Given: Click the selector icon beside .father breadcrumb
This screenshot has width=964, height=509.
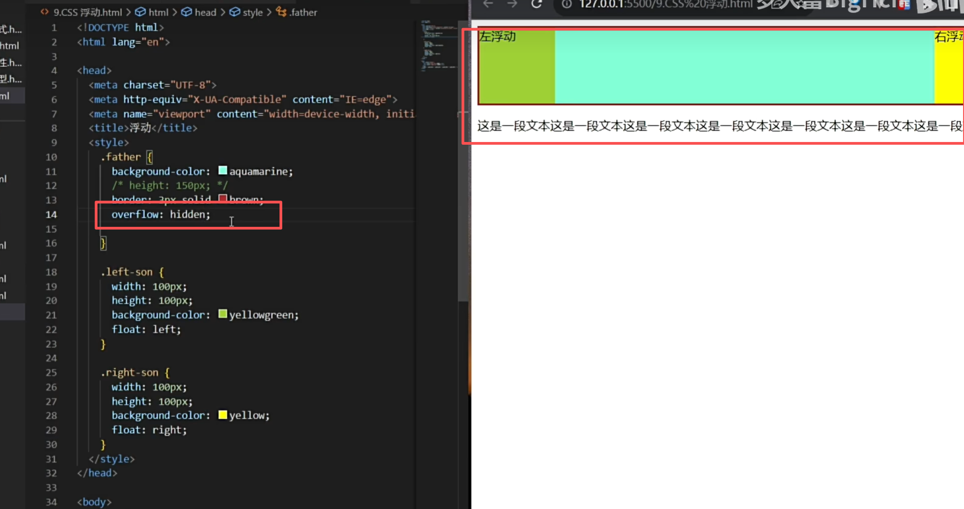Looking at the screenshot, I should [x=281, y=12].
